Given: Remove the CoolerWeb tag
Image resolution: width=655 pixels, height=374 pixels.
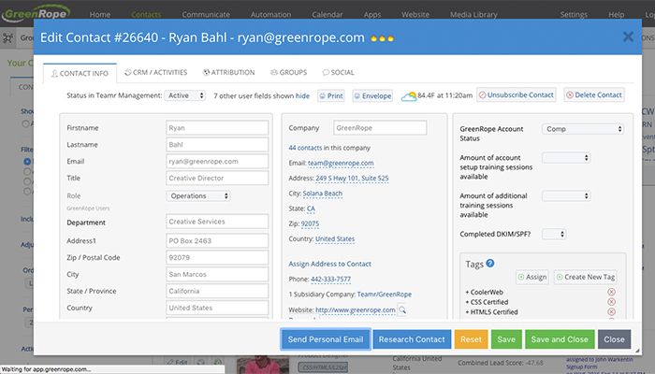Looking at the screenshot, I should click(611, 292).
